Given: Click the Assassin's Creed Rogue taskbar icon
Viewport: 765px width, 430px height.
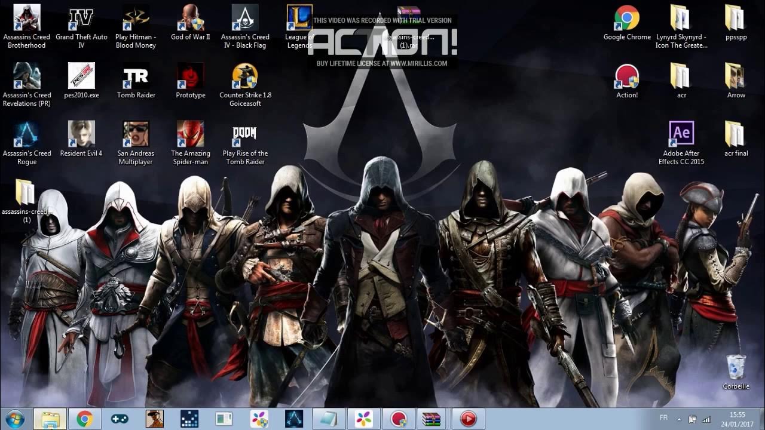Looking at the screenshot, I should 293,419.
